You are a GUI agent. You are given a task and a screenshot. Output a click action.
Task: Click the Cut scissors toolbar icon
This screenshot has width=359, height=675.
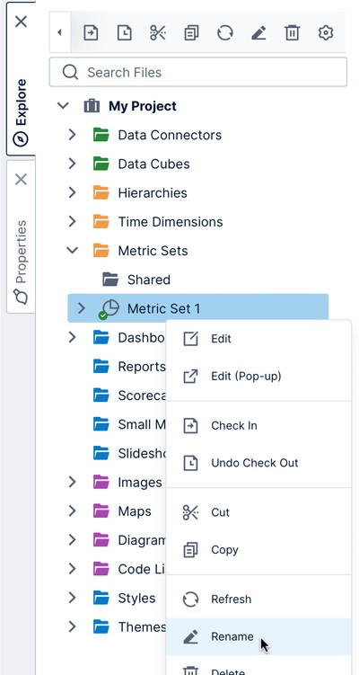(x=158, y=32)
